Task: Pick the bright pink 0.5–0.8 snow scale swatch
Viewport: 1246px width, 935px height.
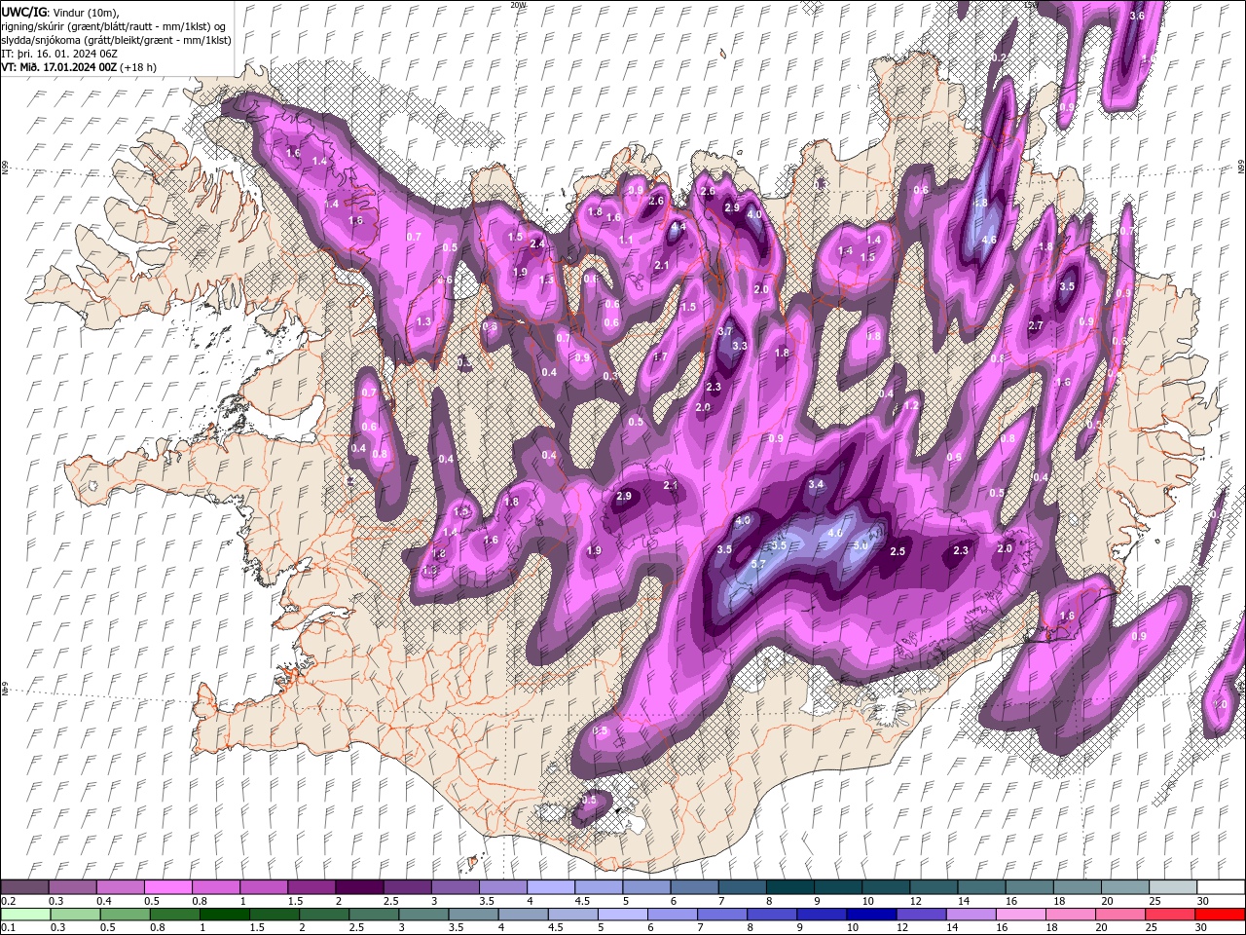Action: click(167, 887)
